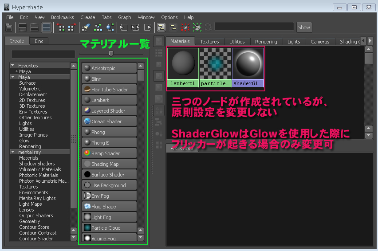
Task: Select the particleCloud material swatch
Action: (215, 67)
